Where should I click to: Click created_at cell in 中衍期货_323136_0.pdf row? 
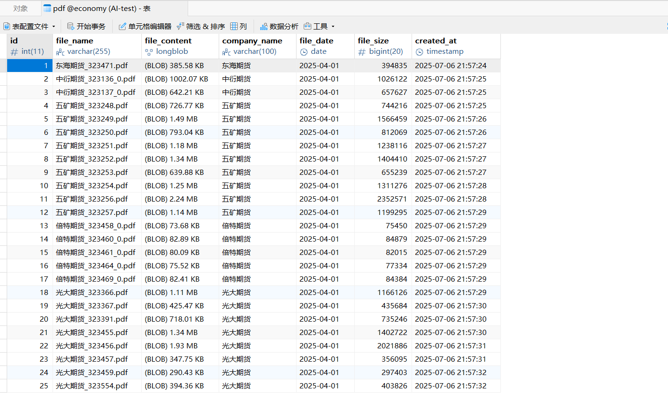click(x=456, y=79)
